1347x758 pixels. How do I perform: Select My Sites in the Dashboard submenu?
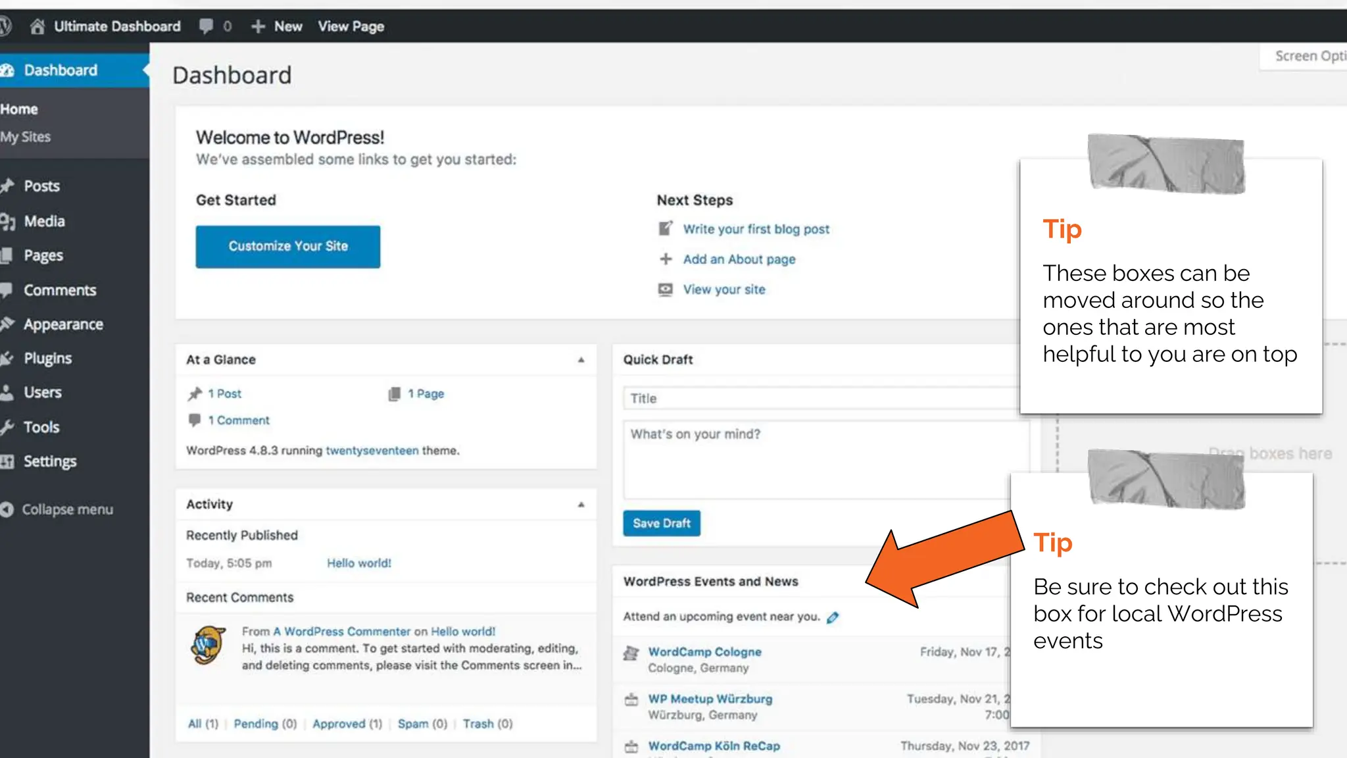point(26,137)
